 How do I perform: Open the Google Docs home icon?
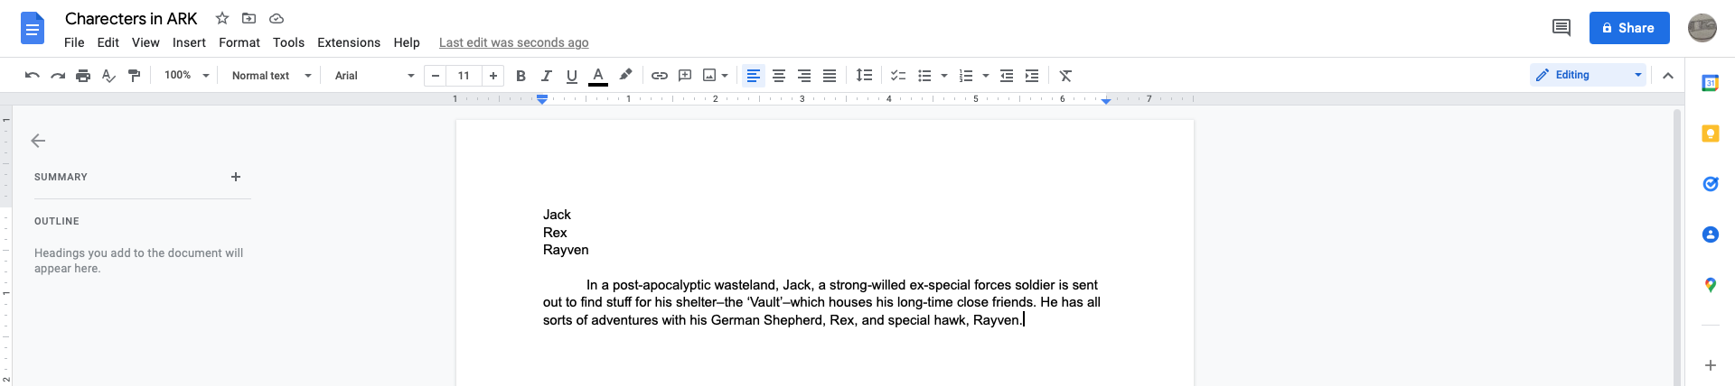click(x=33, y=29)
